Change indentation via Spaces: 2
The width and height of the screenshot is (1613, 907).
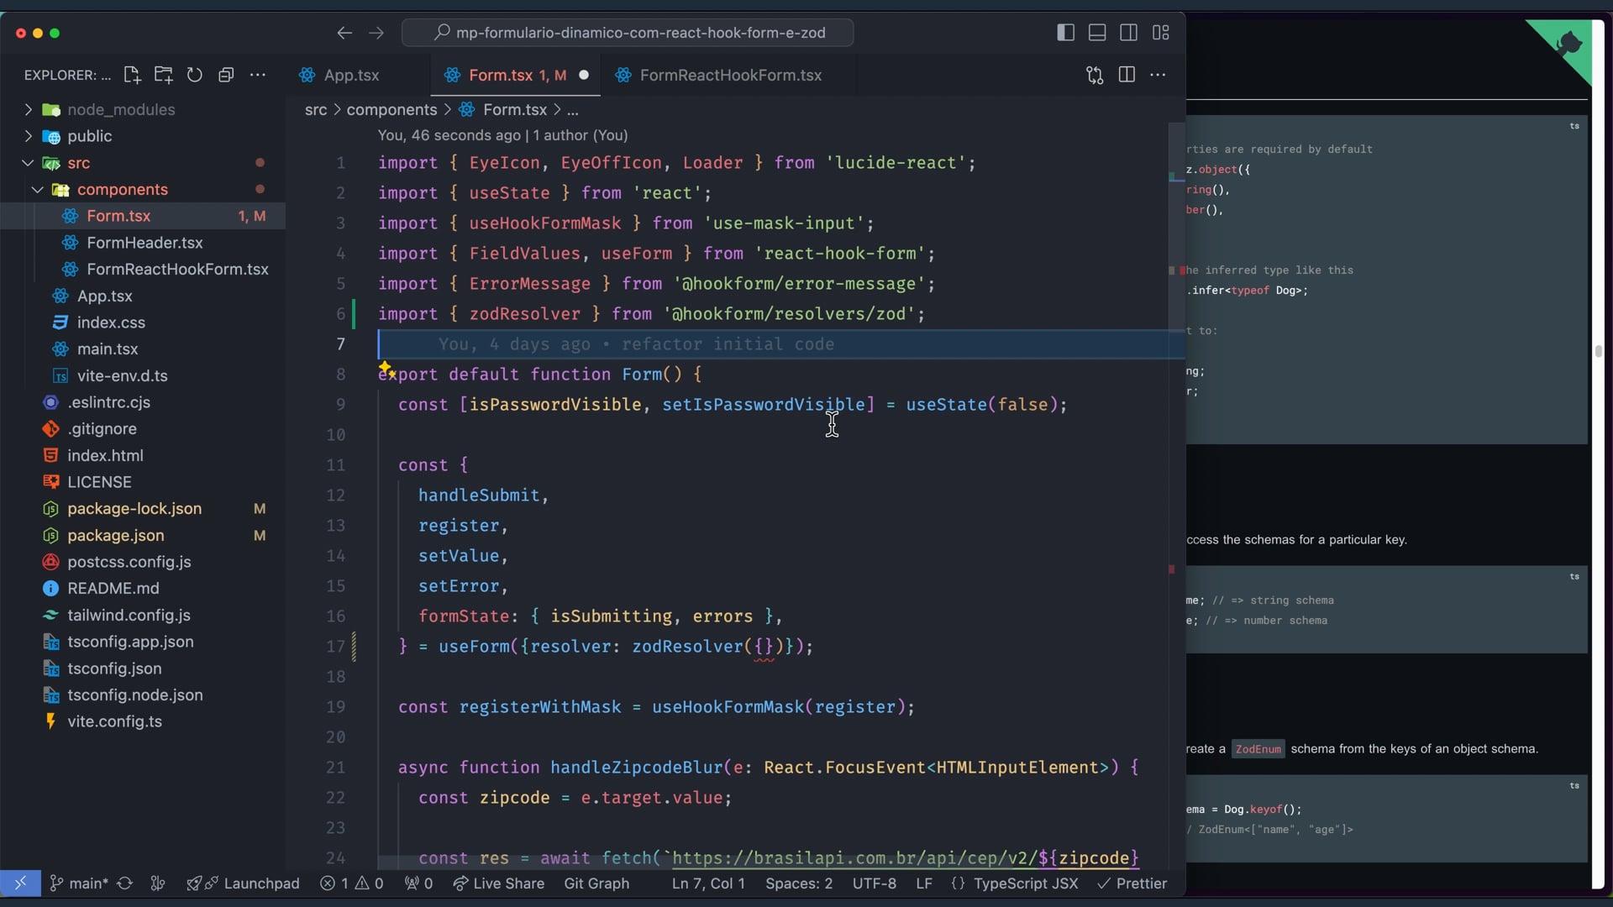coord(799,883)
